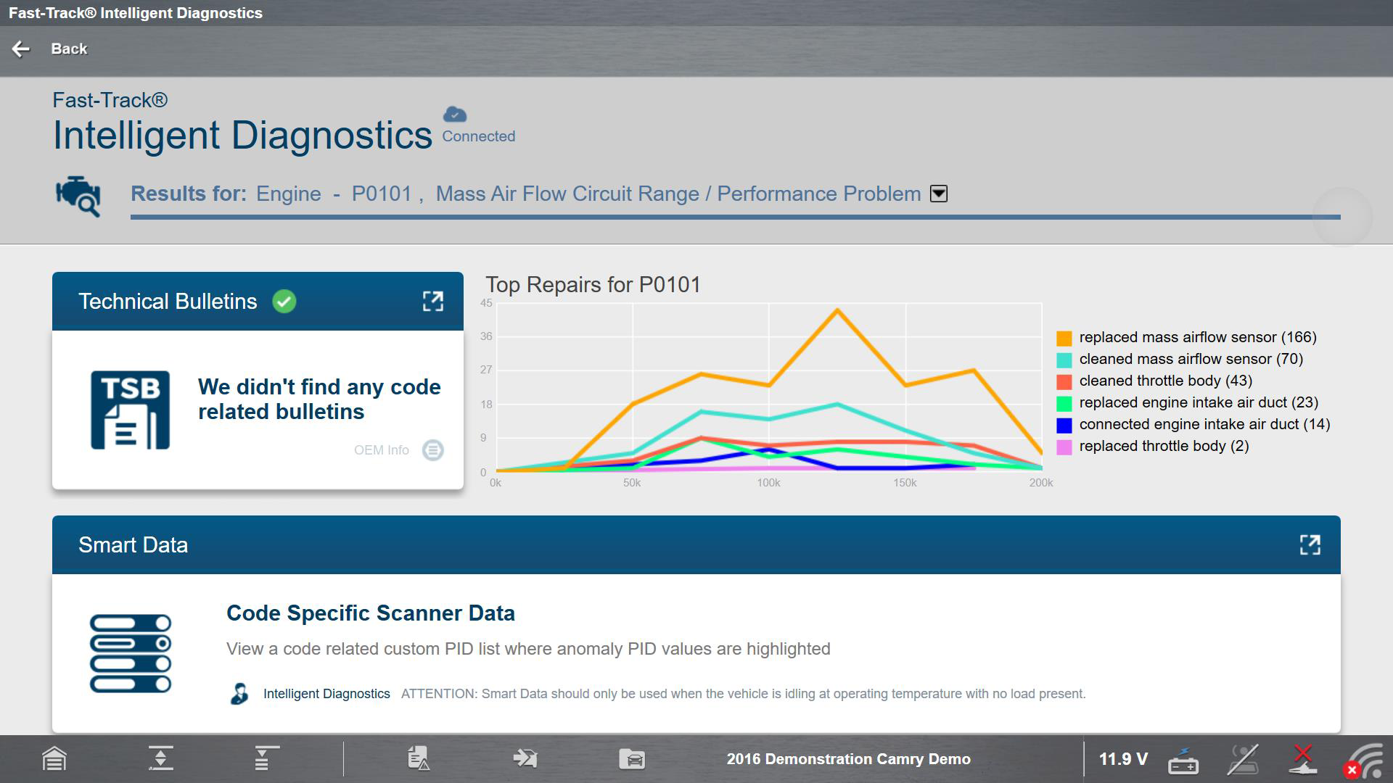The image size is (1393, 783).
Task: Expand the Technical Bulletins panel
Action: coord(433,302)
